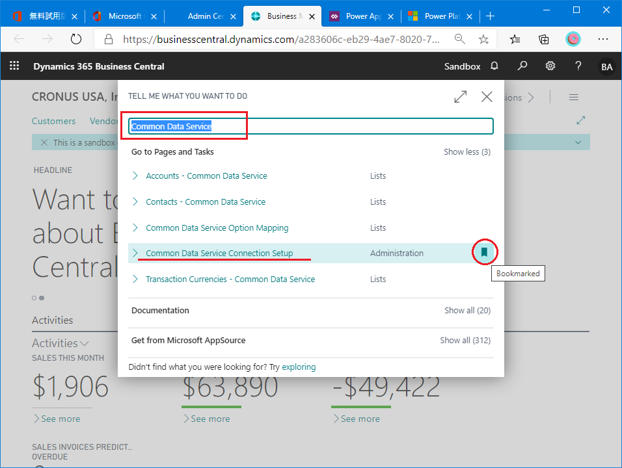
Task: Open Accounts - Common Data Service
Action: click(x=206, y=175)
